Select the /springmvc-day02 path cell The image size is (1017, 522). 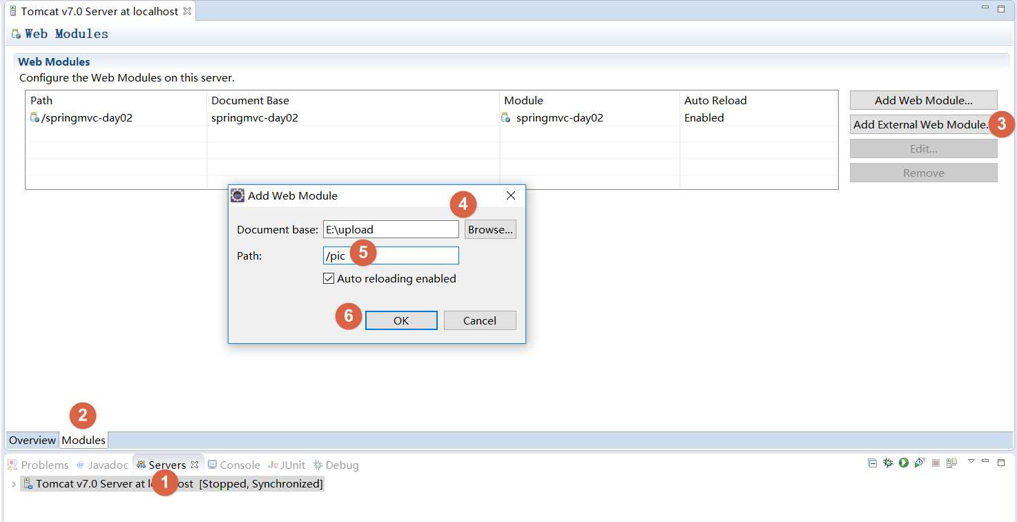coord(116,117)
